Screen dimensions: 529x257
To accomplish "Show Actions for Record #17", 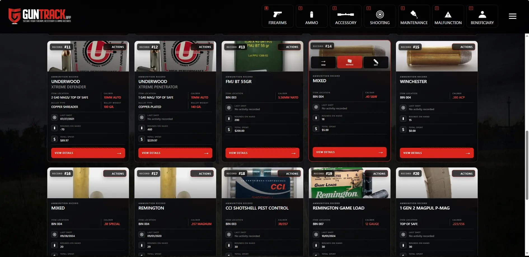I will 202,174.
